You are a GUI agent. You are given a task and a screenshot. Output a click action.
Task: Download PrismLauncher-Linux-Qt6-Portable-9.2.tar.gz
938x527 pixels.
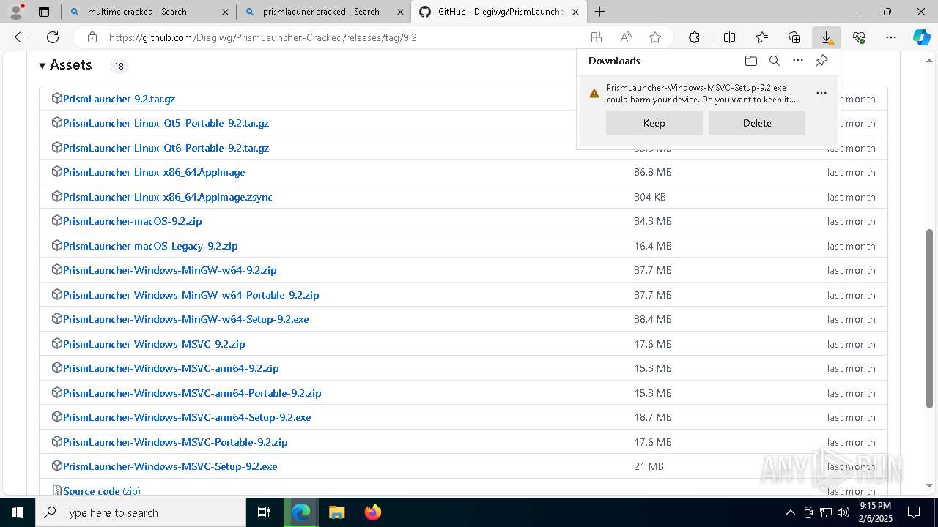[166, 148]
